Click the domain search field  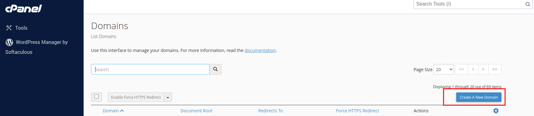pyautogui.click(x=150, y=69)
